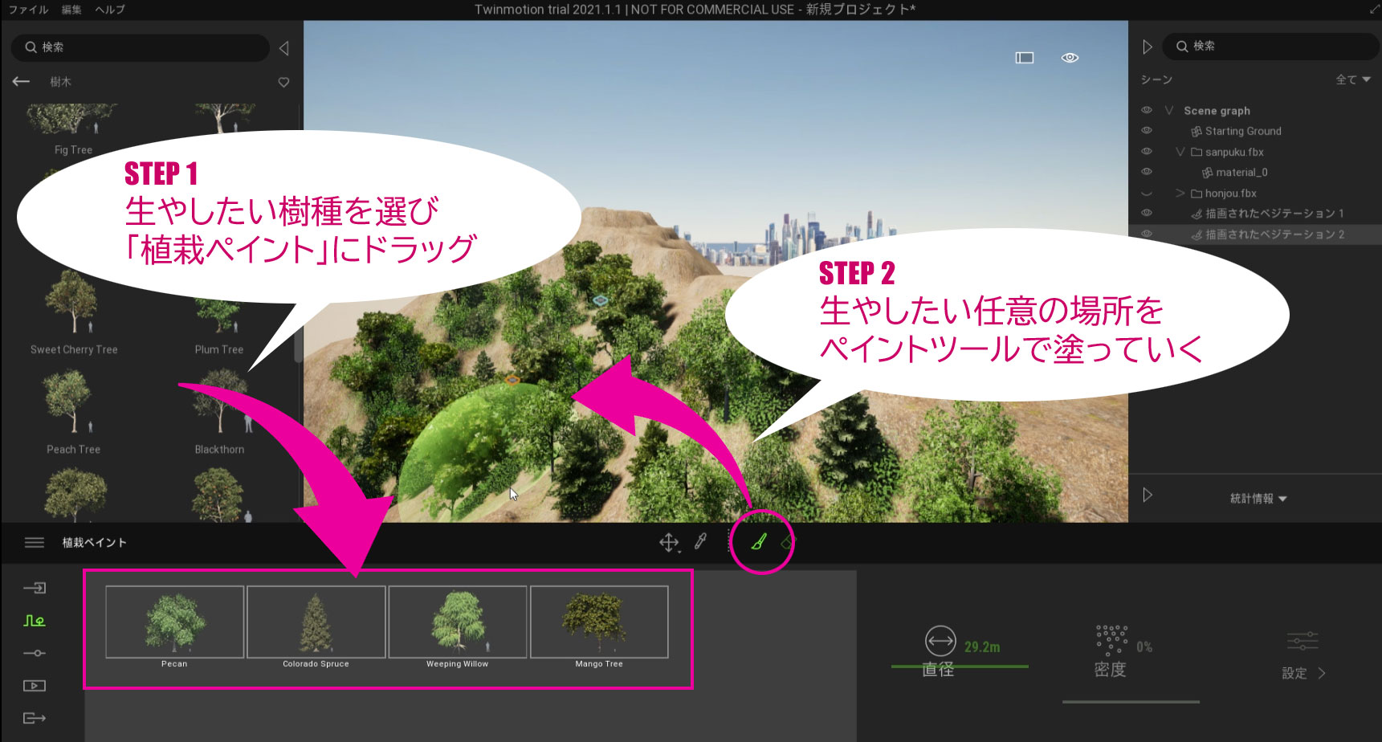This screenshot has width=1382, height=742.
Task: Open the Context terrain icon in dock
Action: click(x=35, y=621)
